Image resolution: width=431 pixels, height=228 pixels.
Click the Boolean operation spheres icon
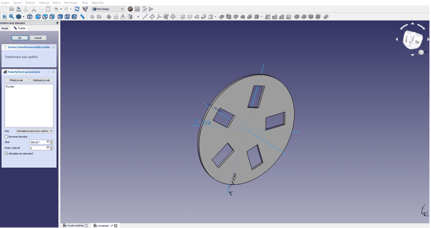point(326,17)
